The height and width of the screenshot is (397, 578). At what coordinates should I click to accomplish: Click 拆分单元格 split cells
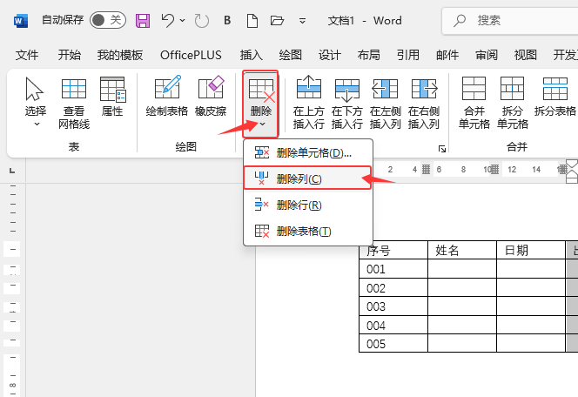click(513, 104)
